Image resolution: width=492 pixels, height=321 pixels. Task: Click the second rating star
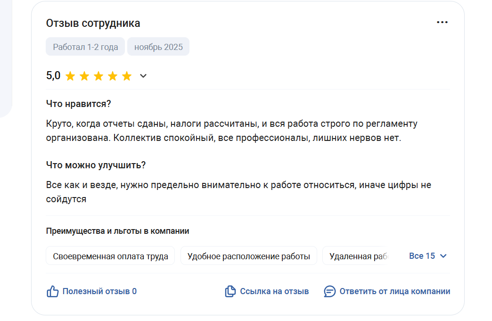coord(84,76)
